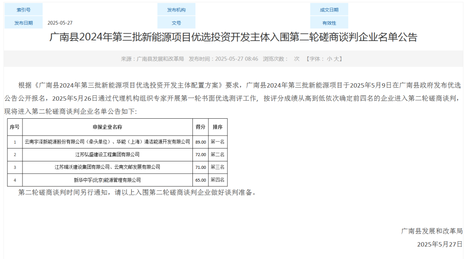
Task: Click the sentence about 第二轮磋商谈判时间另行通知
Action: 137,193
